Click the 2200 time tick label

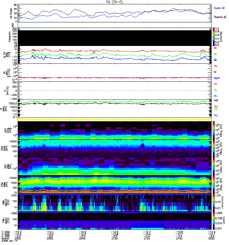[x=211, y=239]
